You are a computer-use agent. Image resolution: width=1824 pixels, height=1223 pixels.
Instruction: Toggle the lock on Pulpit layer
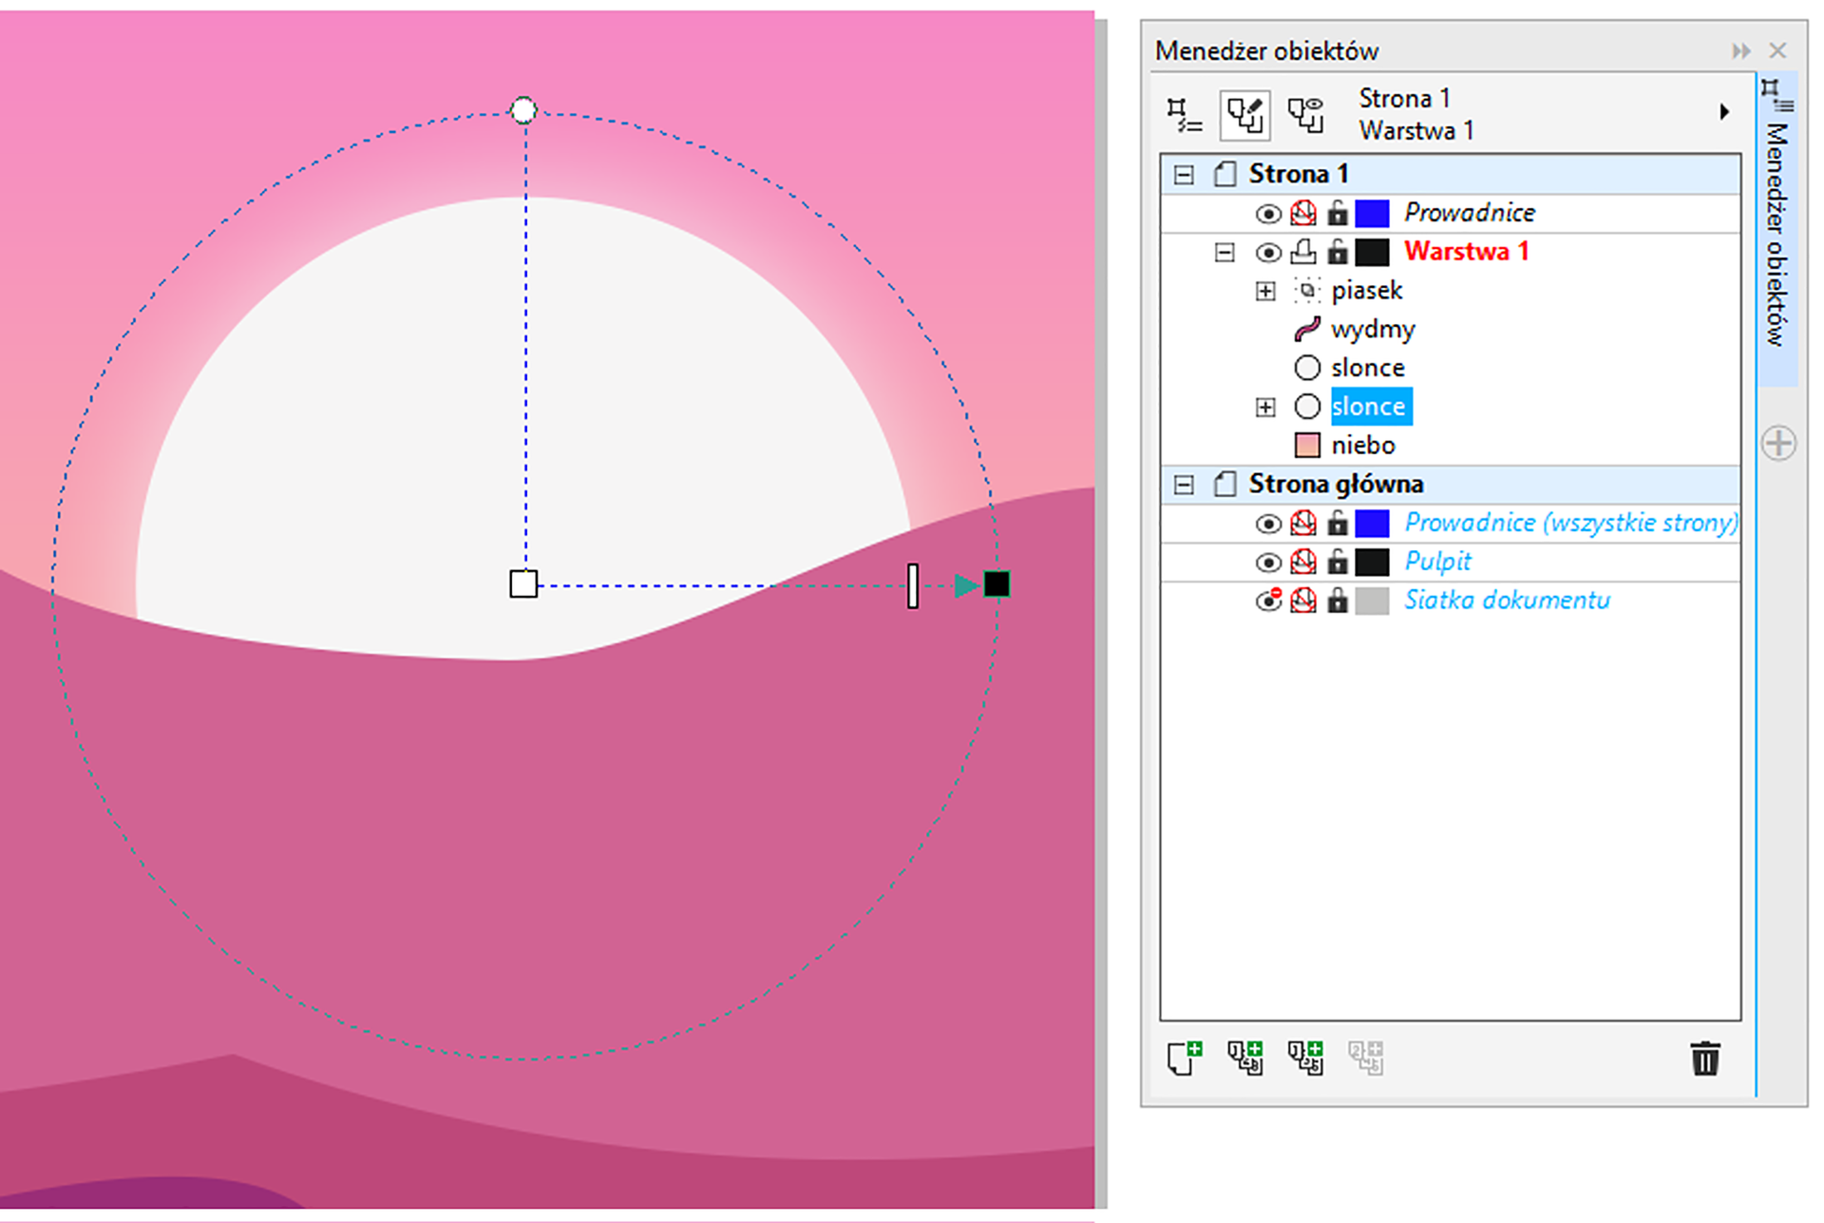(1338, 562)
